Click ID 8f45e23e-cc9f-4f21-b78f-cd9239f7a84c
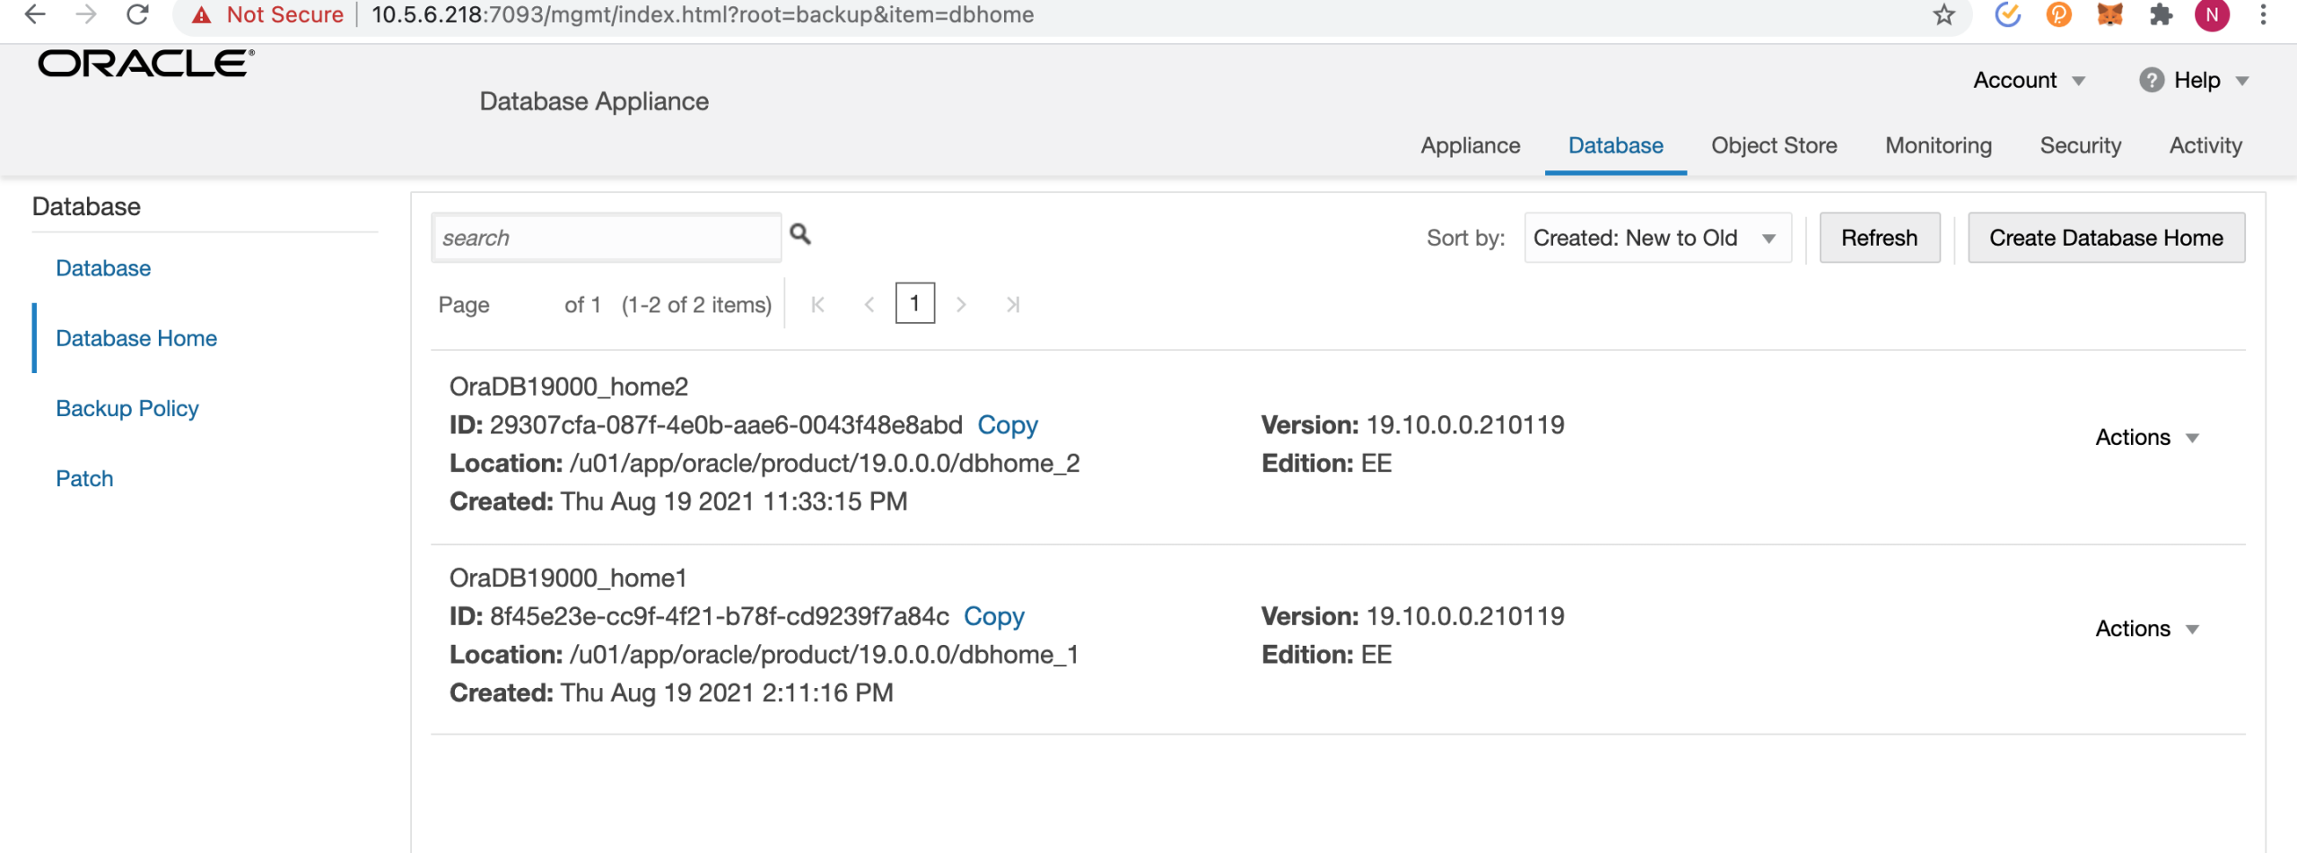This screenshot has width=2297, height=853. 720,616
